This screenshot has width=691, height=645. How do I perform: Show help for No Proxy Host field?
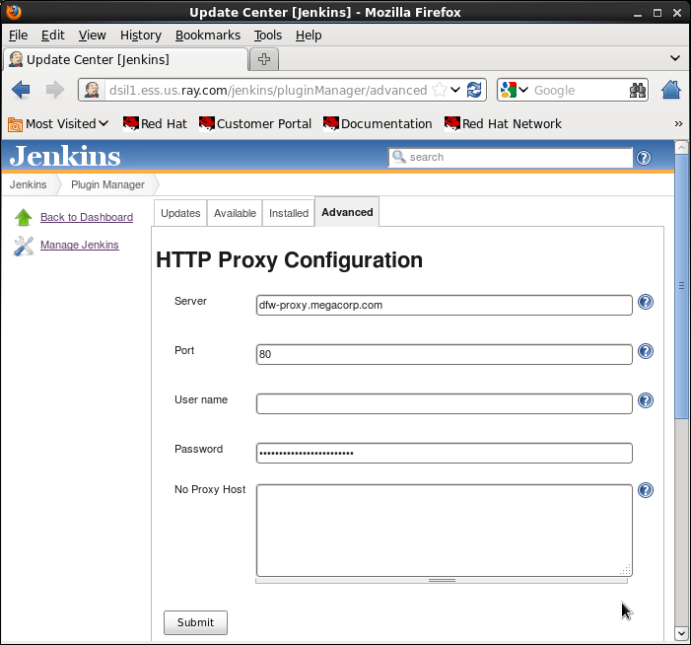click(x=646, y=490)
